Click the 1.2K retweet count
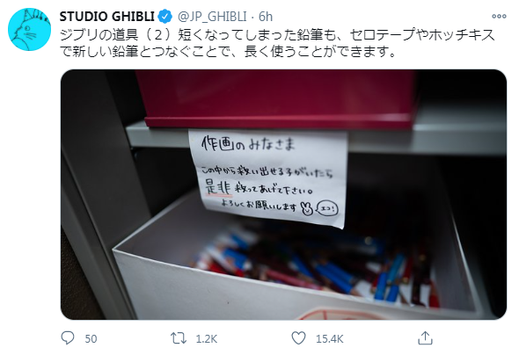This screenshot has height=355, width=519. (x=207, y=339)
